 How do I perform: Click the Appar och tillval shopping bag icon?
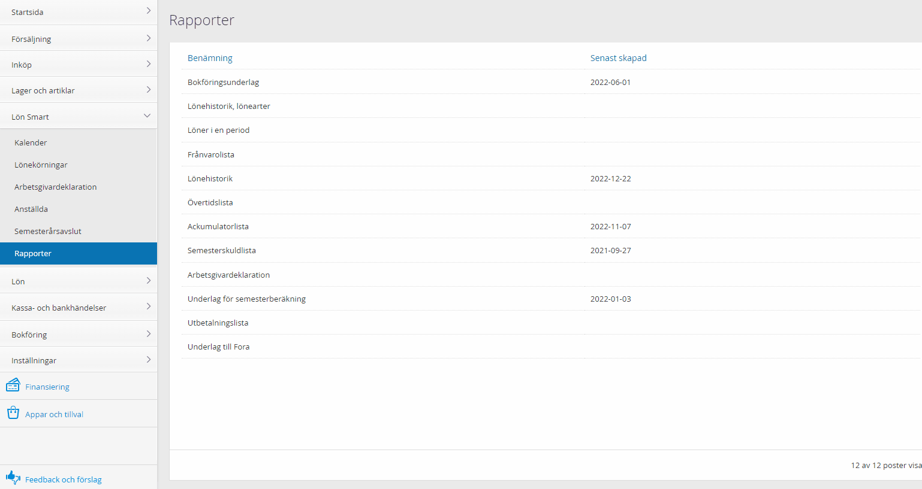click(x=13, y=413)
